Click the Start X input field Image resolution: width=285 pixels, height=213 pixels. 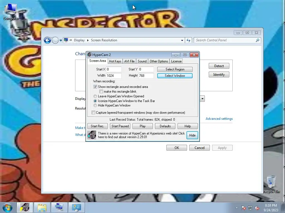pyautogui.click(x=114, y=69)
